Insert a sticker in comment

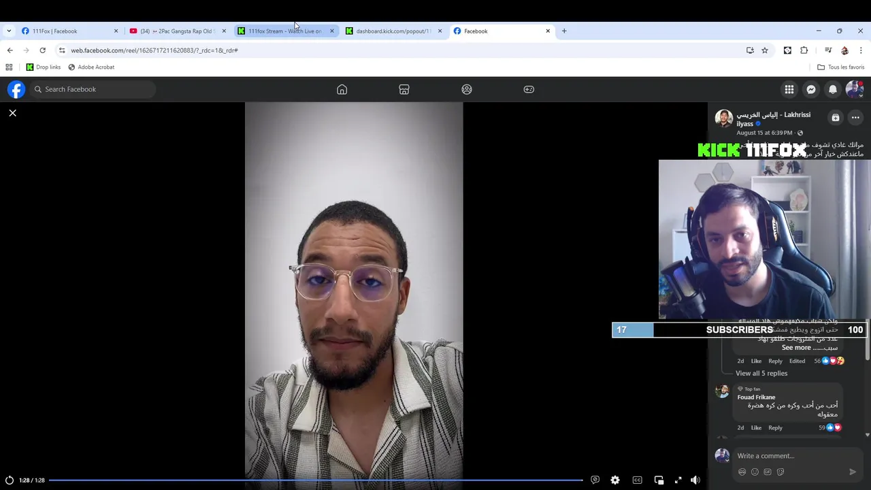(x=780, y=472)
